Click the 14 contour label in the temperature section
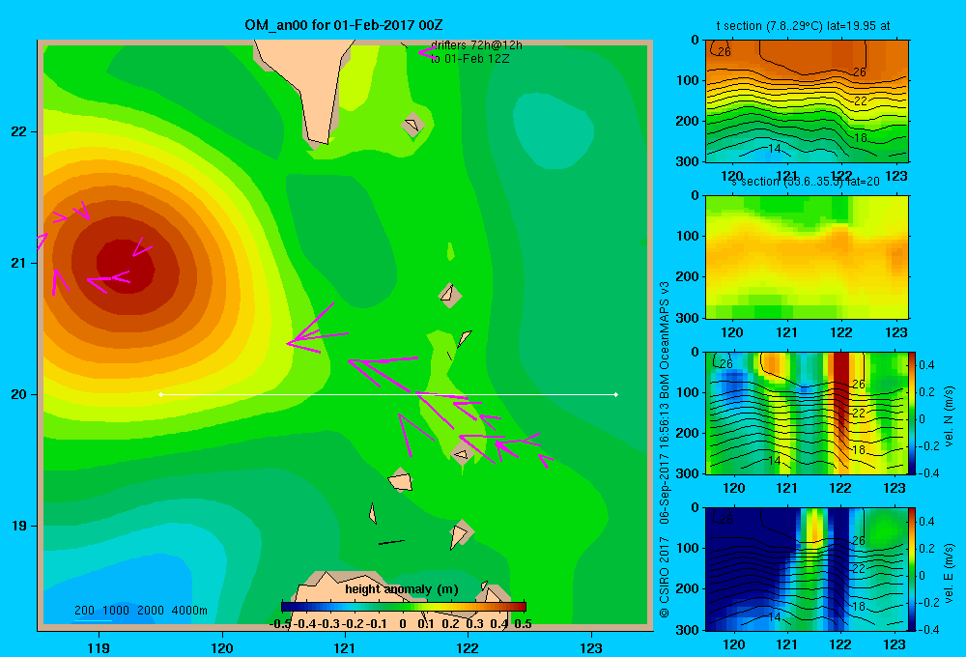 pos(774,149)
